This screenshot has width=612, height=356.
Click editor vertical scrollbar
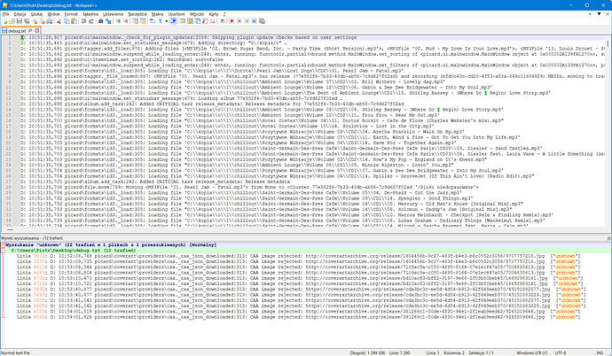(x=608, y=130)
